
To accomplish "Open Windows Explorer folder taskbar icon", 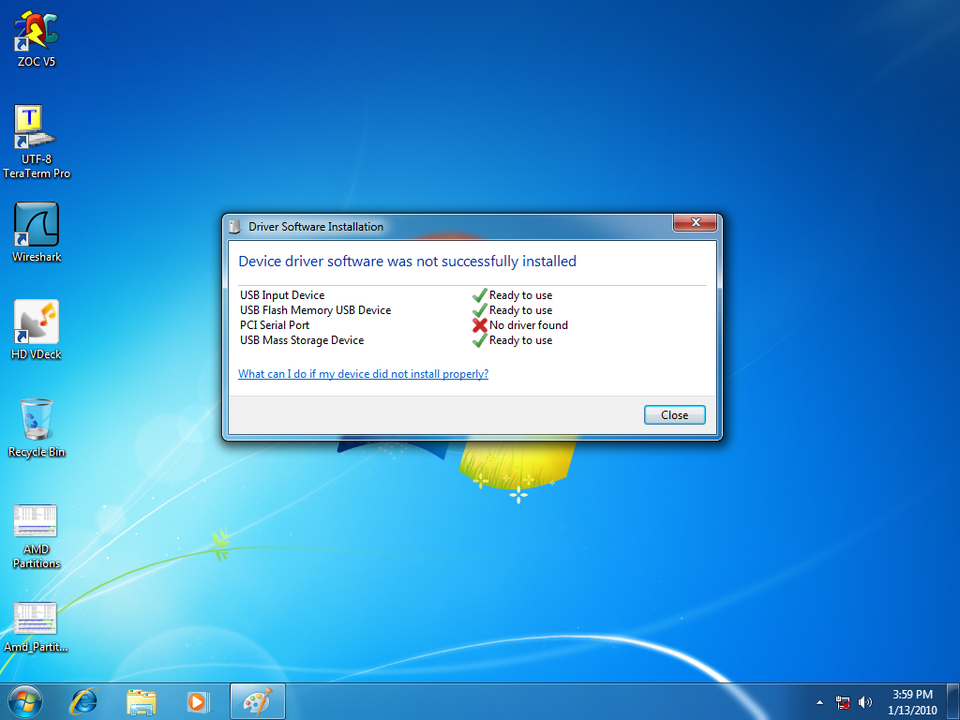I will (142, 700).
